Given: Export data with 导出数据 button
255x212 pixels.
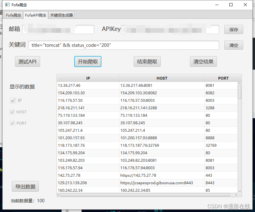Looking at the screenshot, I should pyautogui.click(x=25, y=186).
